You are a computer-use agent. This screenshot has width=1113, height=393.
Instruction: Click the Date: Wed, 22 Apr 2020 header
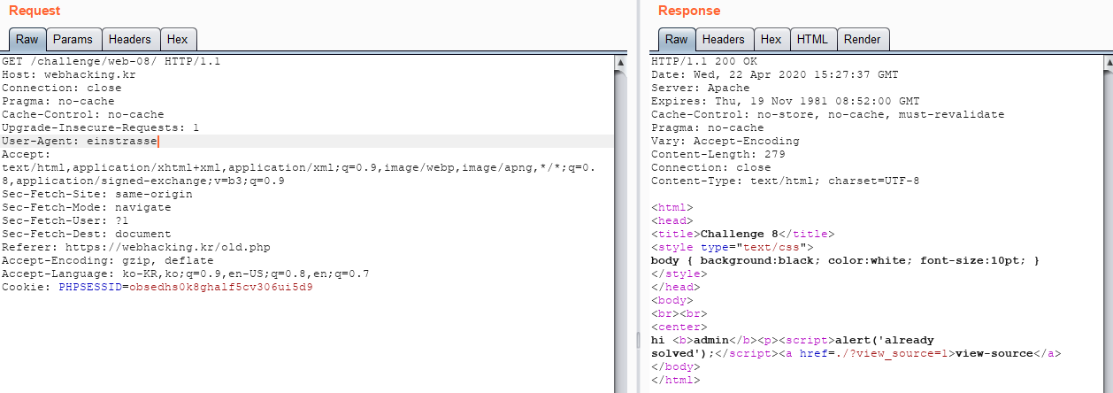775,74
